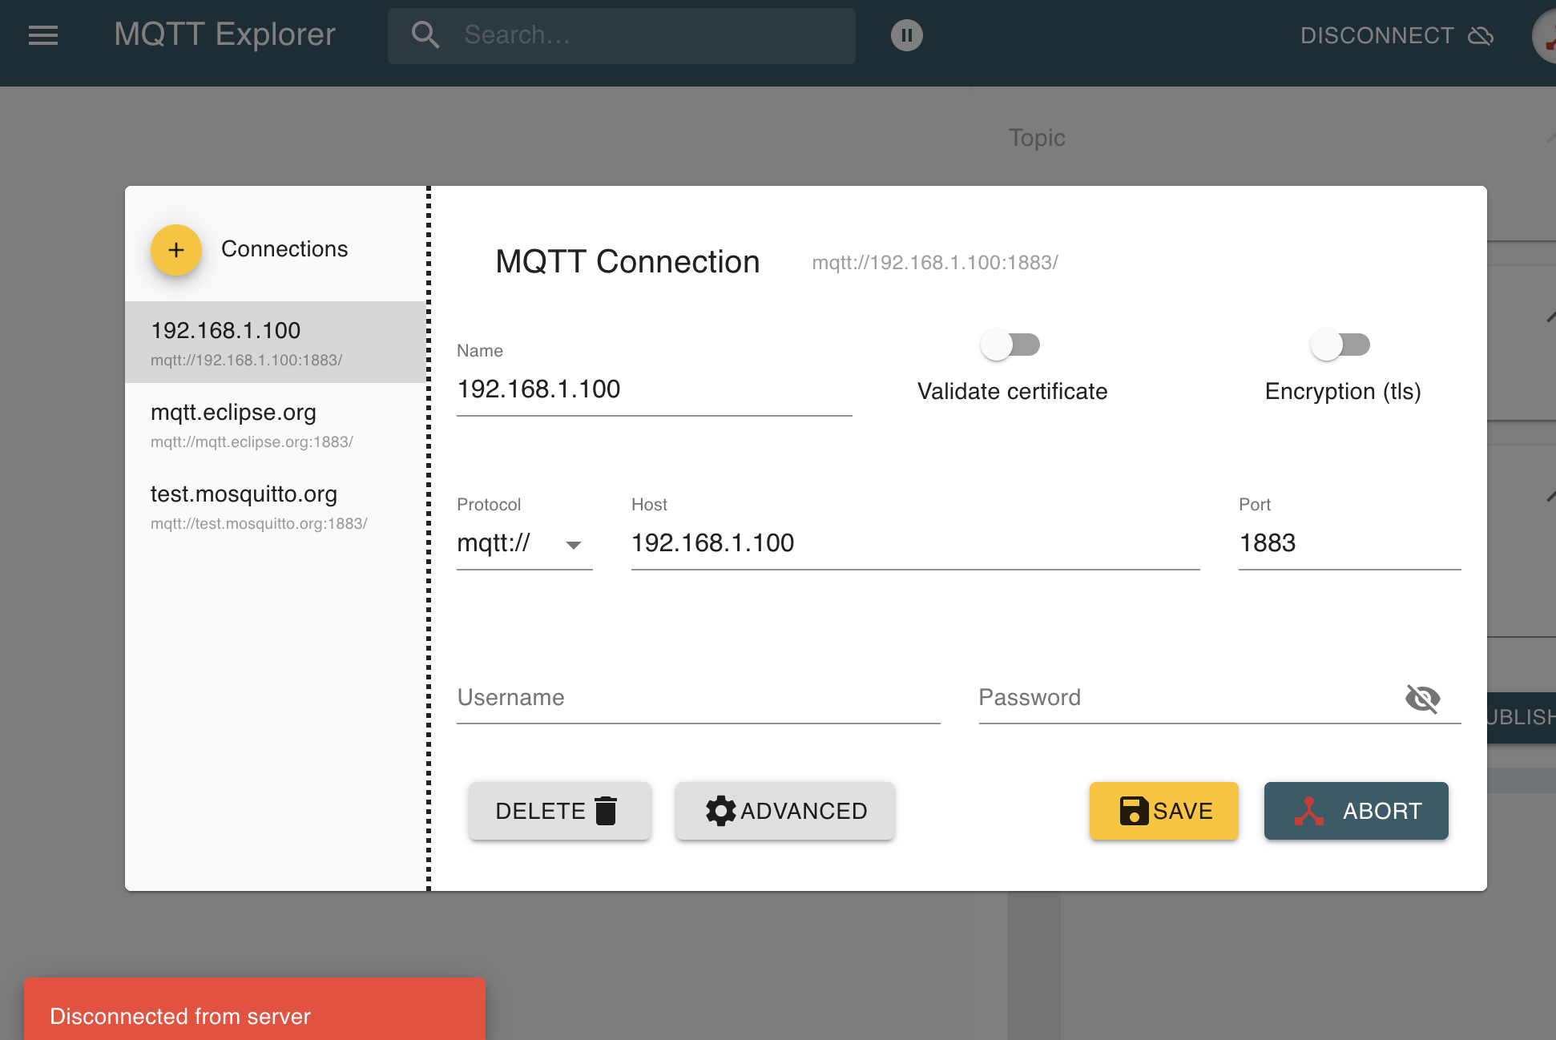Add a new connection with plus button

pyautogui.click(x=176, y=250)
